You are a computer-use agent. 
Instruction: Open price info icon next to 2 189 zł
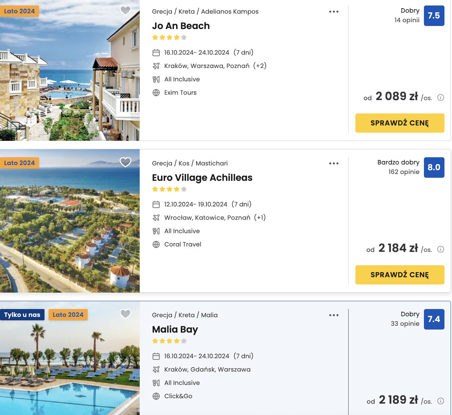(x=441, y=401)
